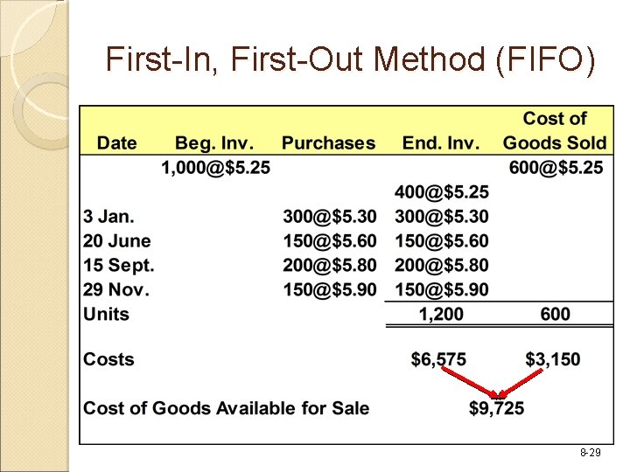Select the Units row label
Screen dimensions: 630x472
(x=106, y=314)
